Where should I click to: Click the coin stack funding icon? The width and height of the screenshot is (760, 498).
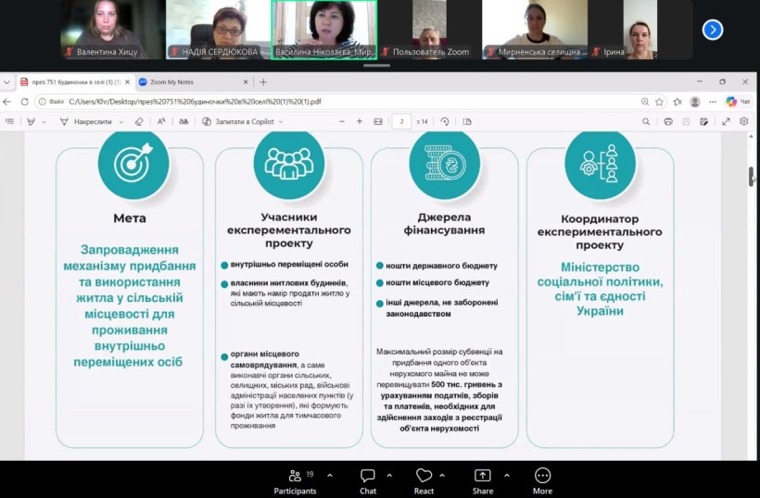(x=445, y=164)
